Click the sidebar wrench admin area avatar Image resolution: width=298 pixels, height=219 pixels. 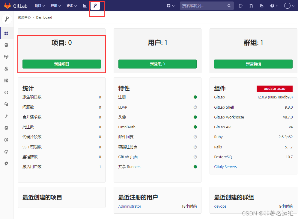click(x=7, y=19)
